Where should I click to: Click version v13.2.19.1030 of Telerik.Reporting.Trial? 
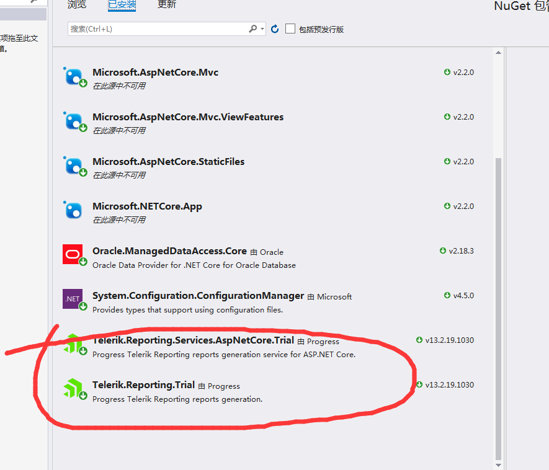(x=450, y=385)
